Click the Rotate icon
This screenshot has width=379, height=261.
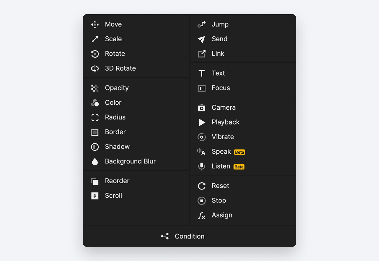pos(95,54)
